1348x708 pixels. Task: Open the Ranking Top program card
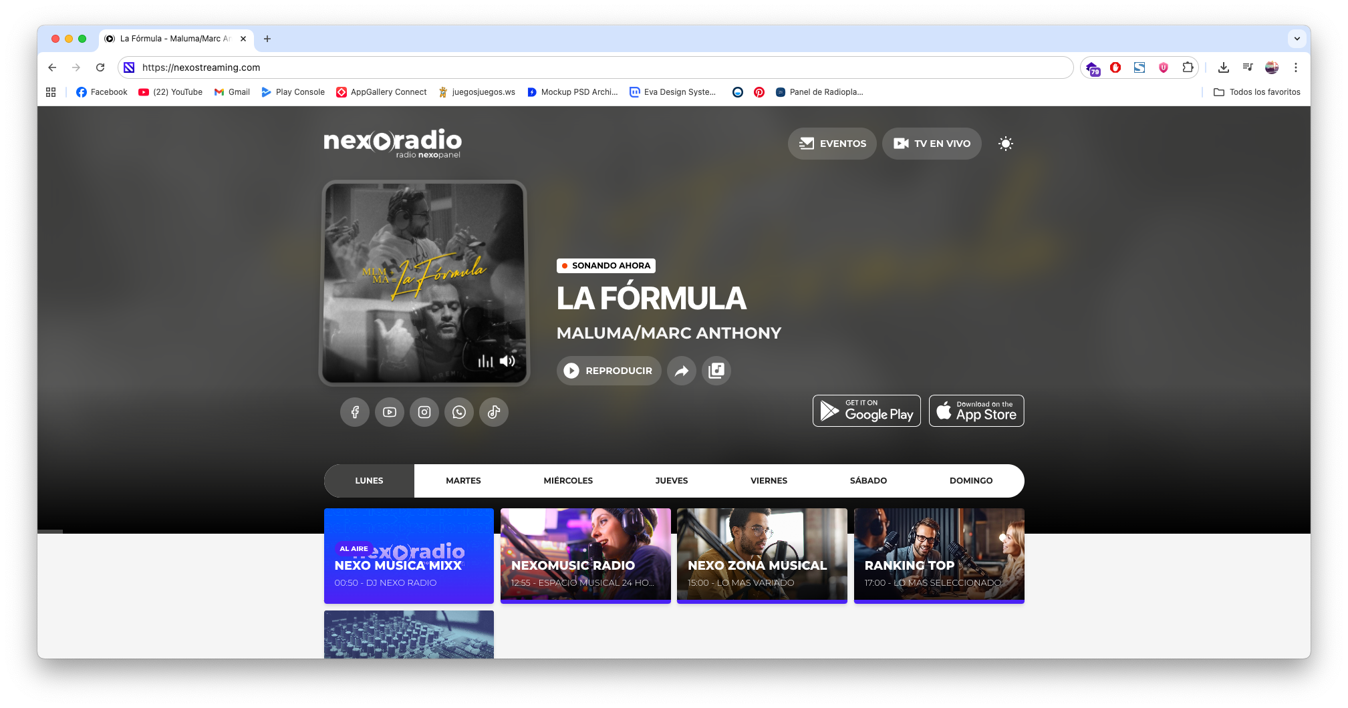[939, 556]
